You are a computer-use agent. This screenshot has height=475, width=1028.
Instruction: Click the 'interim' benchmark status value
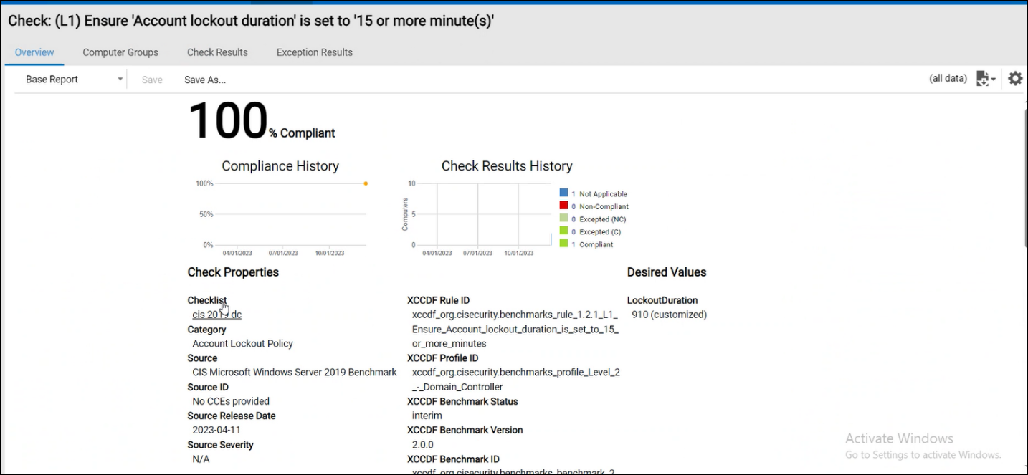pos(427,416)
